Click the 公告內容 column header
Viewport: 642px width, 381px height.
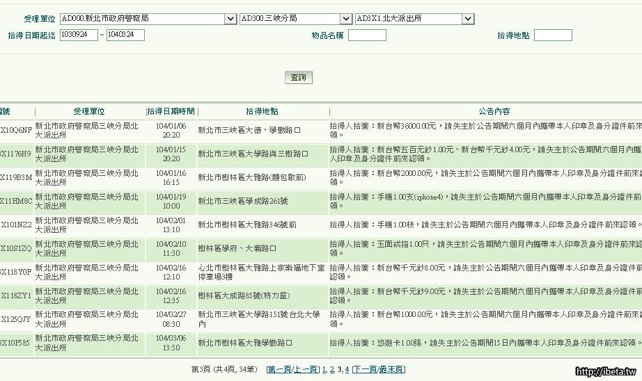pyautogui.click(x=494, y=111)
